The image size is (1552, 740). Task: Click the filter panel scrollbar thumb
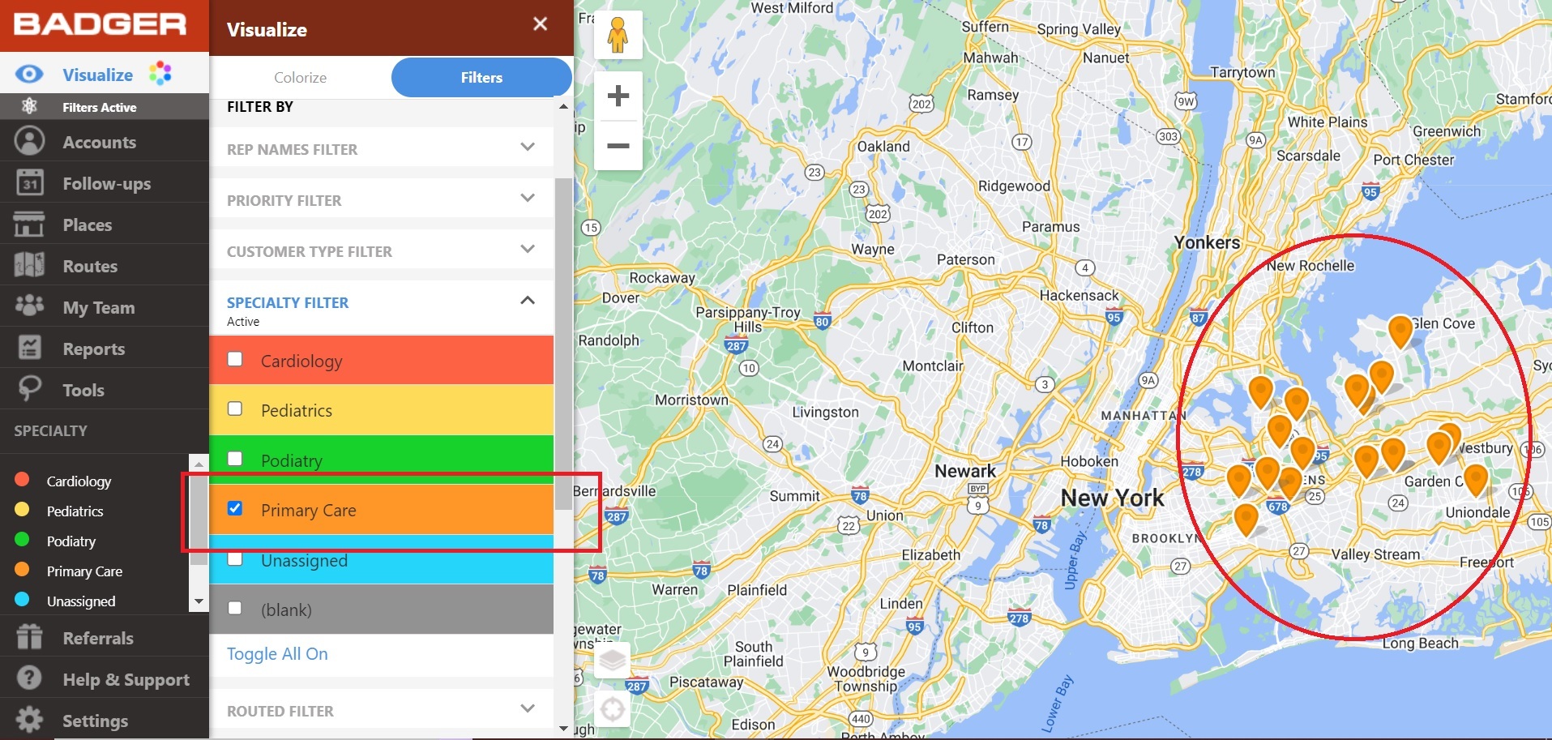click(564, 344)
